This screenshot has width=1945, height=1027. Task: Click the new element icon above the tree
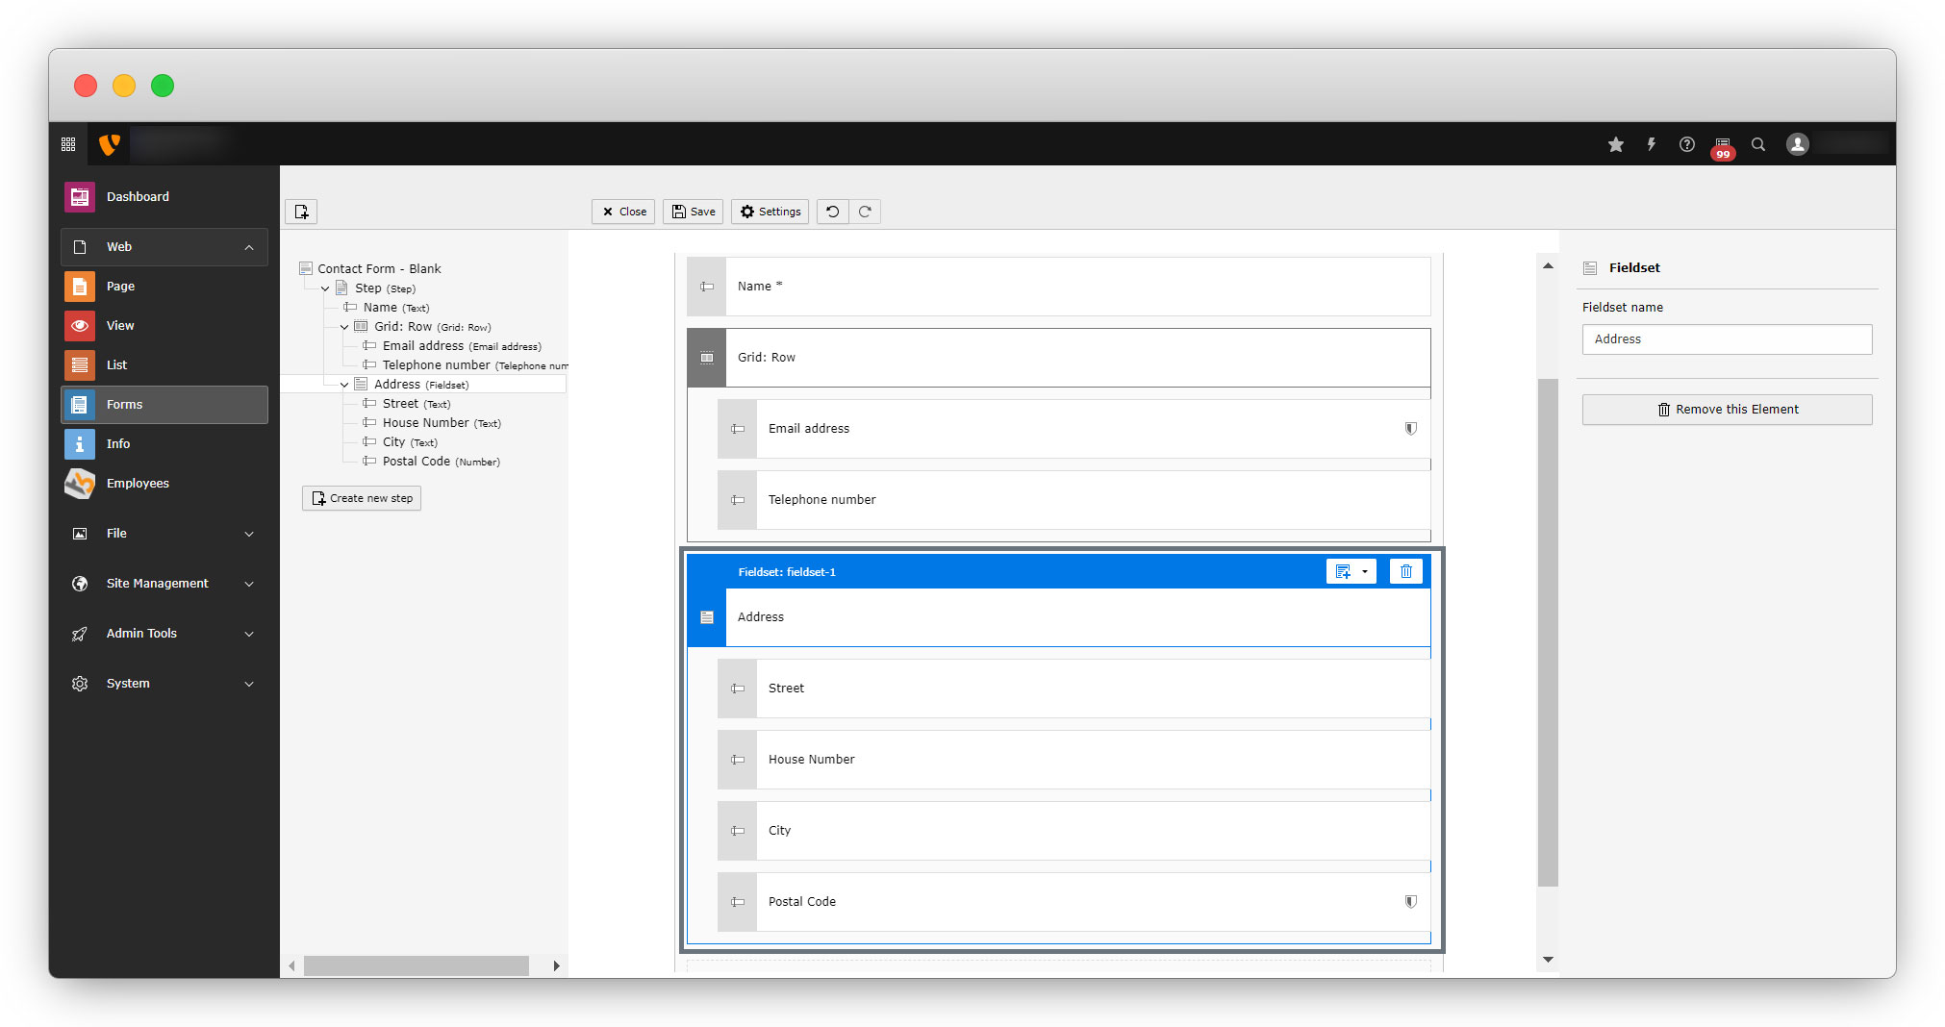pos(301,212)
